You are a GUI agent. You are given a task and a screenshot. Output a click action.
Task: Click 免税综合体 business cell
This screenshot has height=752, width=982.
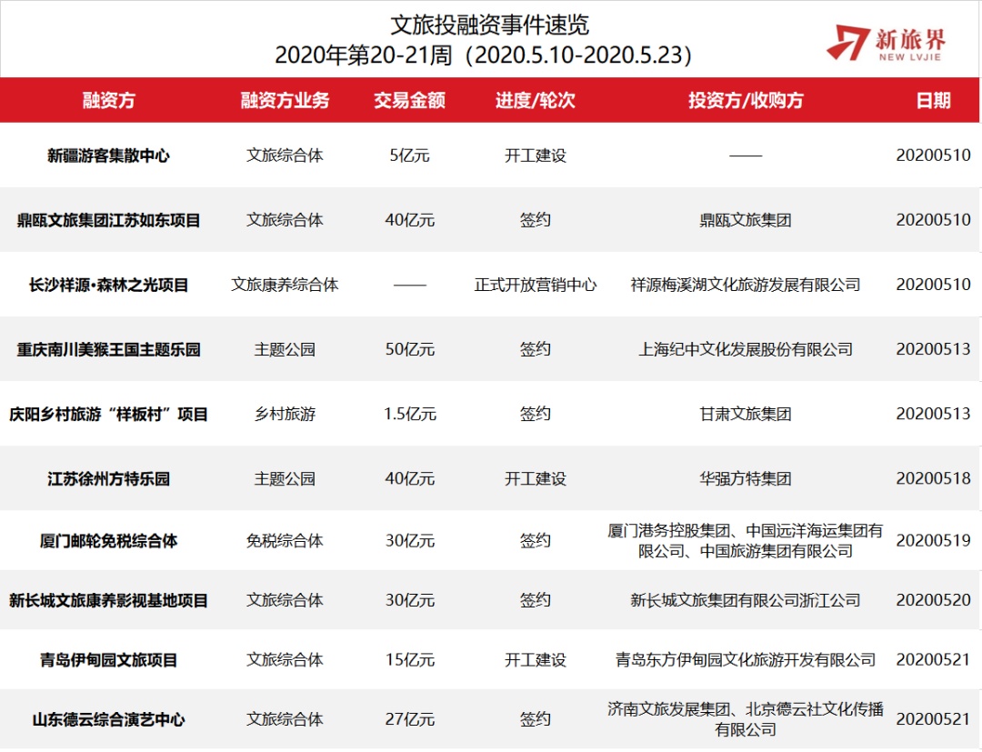(285, 540)
